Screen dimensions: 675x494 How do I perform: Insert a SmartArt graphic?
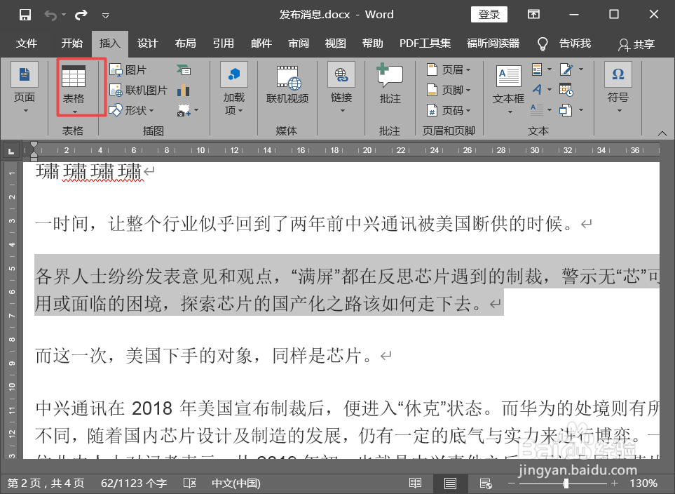pos(184,70)
